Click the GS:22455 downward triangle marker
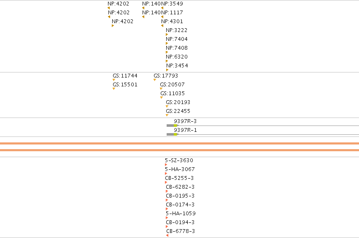This screenshot has height=238, width=359. 167,115
